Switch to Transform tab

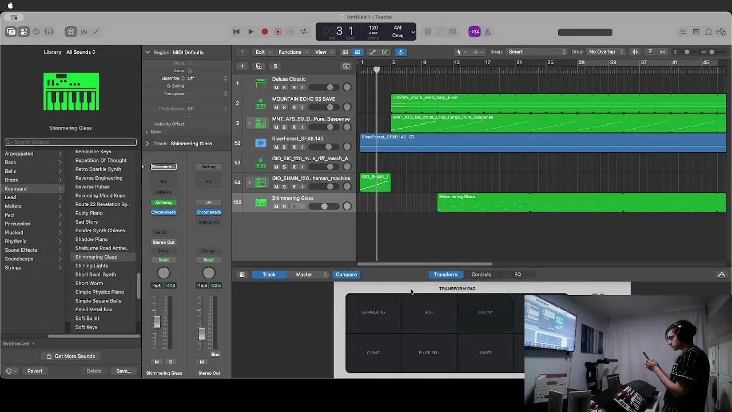coord(445,275)
